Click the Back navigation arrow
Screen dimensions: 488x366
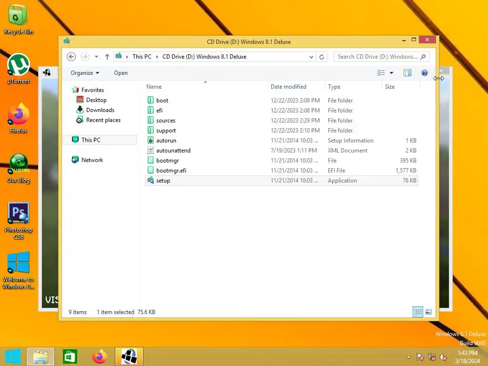click(71, 57)
